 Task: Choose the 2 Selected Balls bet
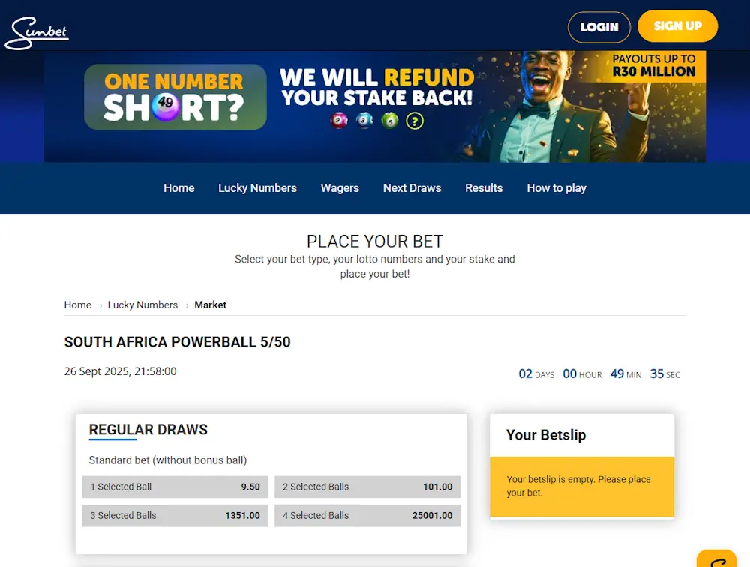(367, 487)
